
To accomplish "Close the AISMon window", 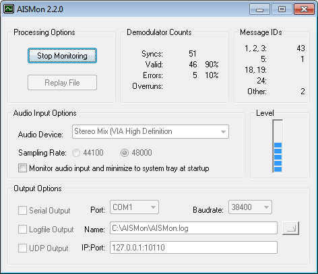I will pos(304,9).
